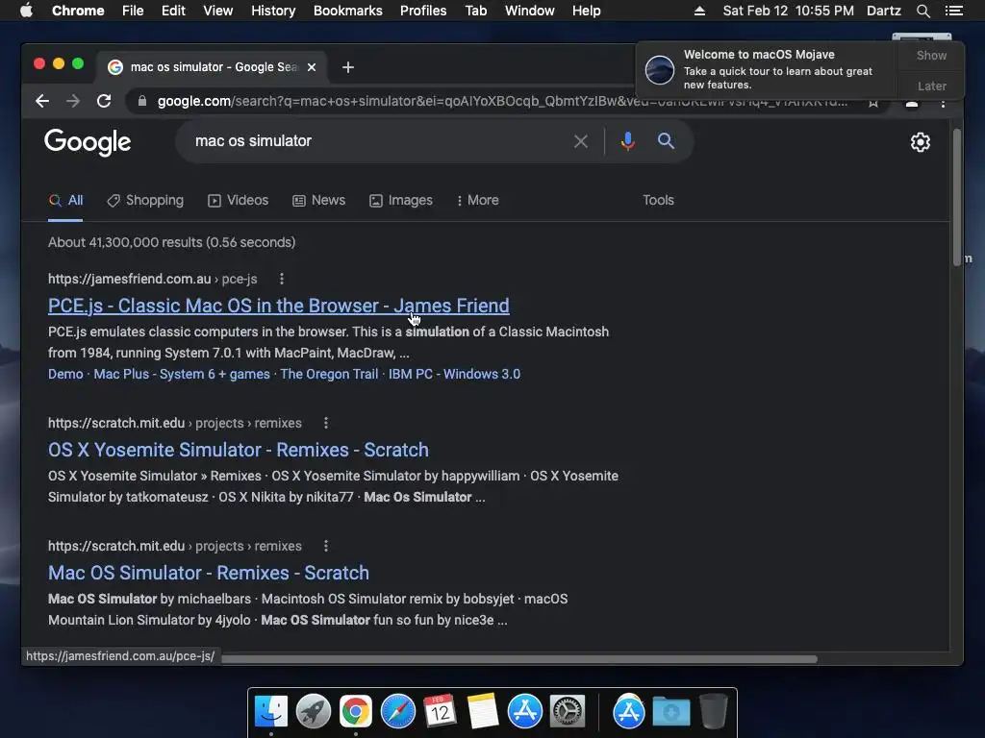Open a new Chrome tab
This screenshot has height=738, width=985.
click(x=348, y=67)
